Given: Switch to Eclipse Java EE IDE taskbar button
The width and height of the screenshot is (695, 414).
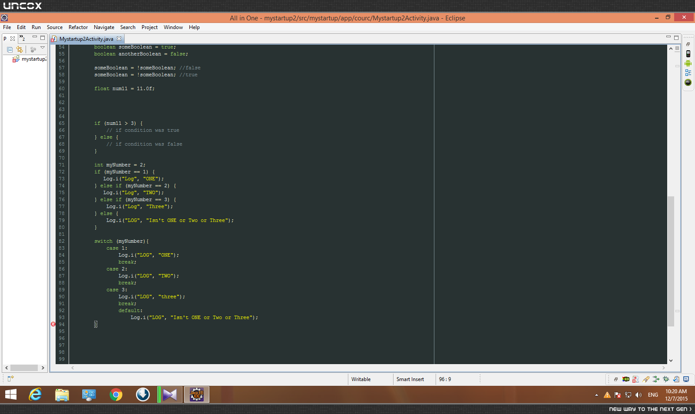Looking at the screenshot, I should (x=197, y=394).
